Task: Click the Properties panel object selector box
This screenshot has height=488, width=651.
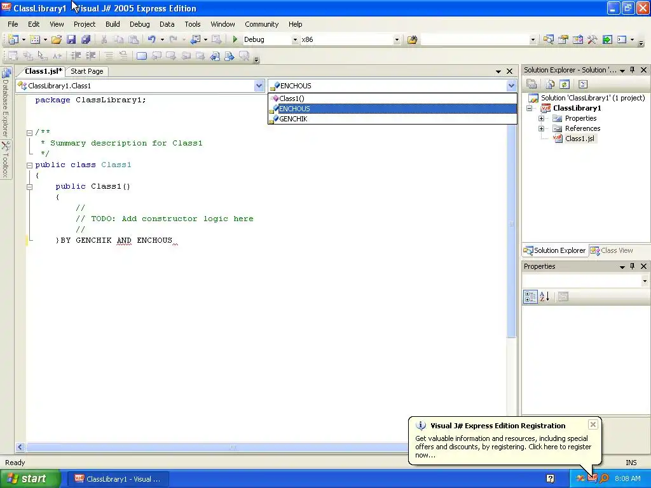Action: (586, 281)
